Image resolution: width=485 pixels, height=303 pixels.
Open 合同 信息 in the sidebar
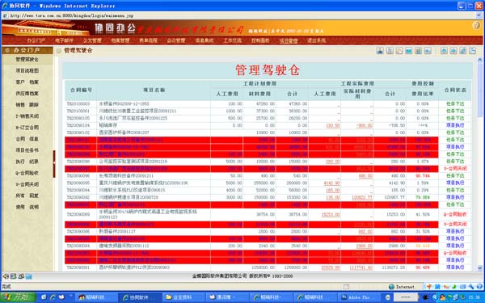(27, 139)
